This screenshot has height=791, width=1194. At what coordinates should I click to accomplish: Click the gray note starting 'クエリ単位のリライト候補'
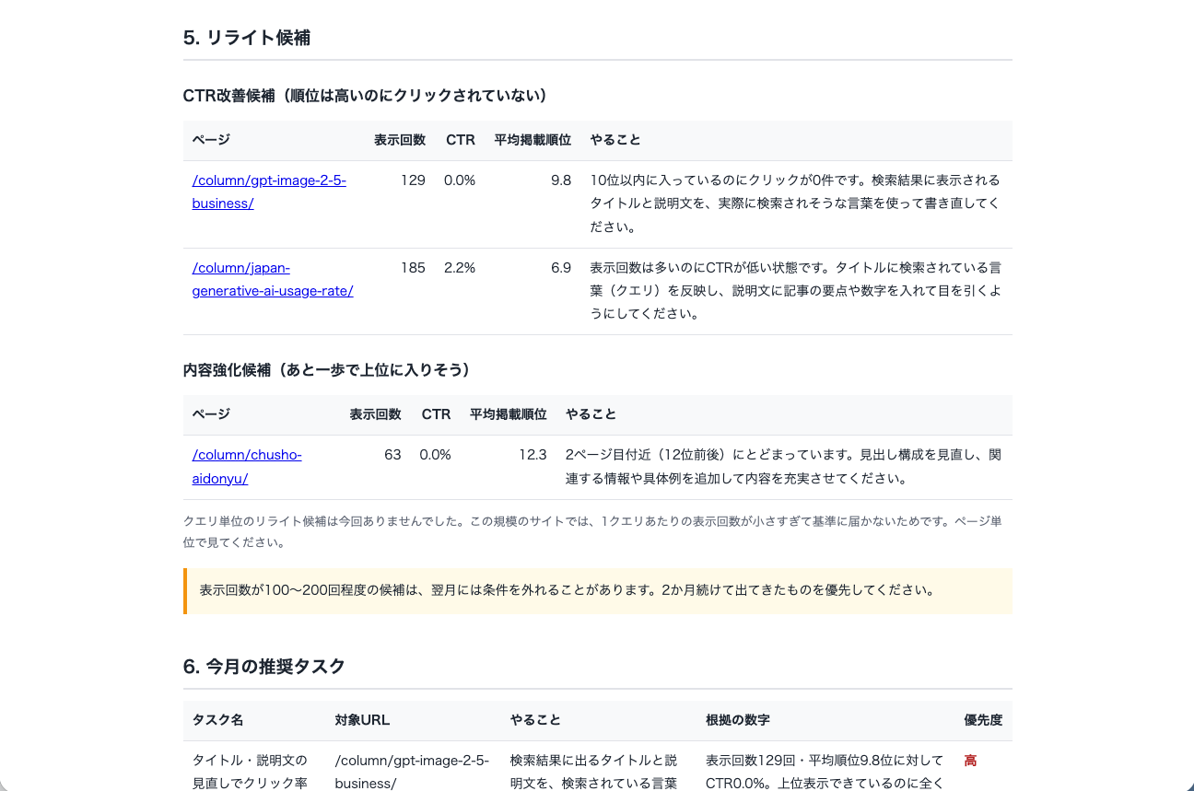coord(593,531)
